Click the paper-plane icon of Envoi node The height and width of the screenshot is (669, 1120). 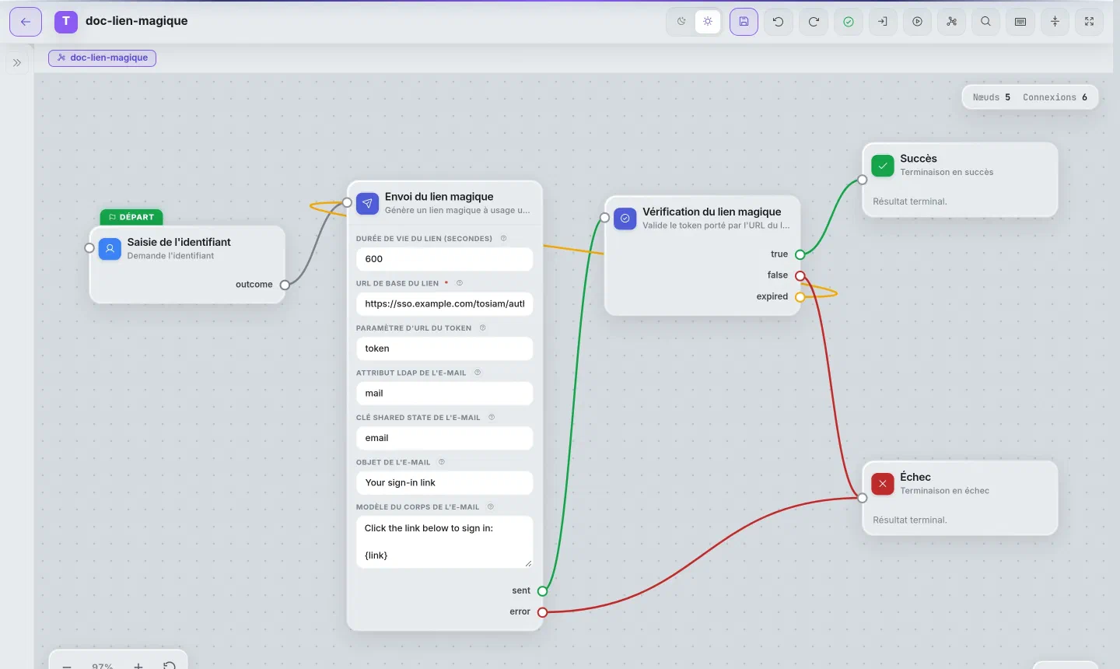pos(368,203)
